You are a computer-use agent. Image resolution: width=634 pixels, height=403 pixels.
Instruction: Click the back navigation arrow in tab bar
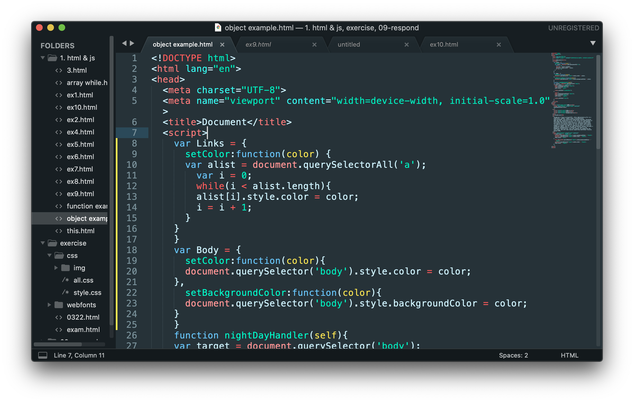124,43
